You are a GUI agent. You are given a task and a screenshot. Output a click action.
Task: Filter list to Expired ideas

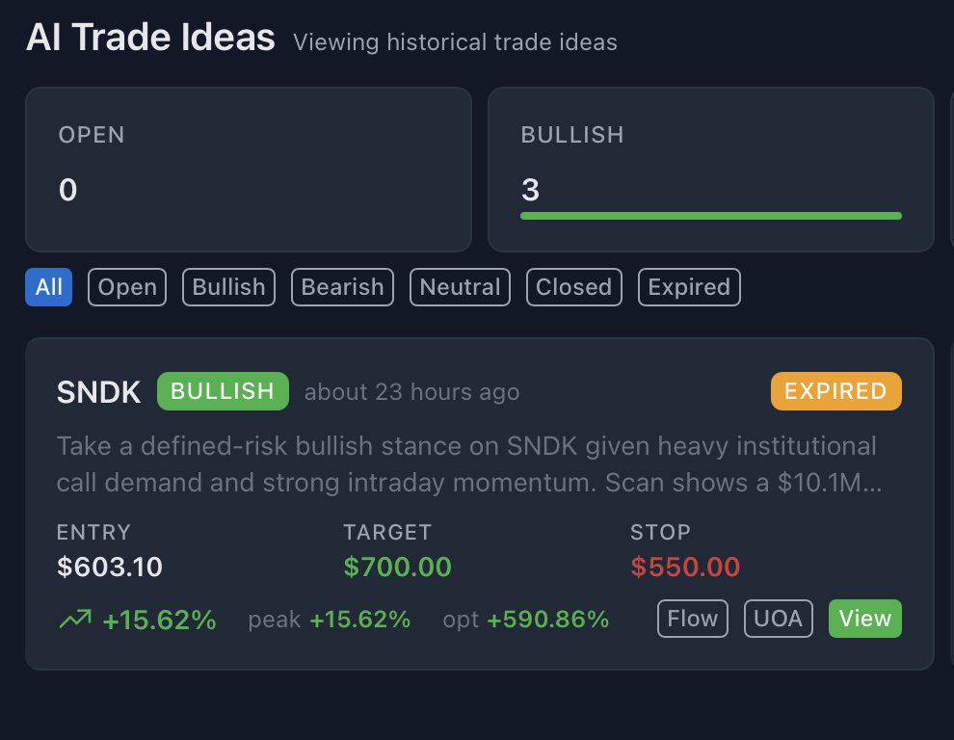(x=689, y=287)
